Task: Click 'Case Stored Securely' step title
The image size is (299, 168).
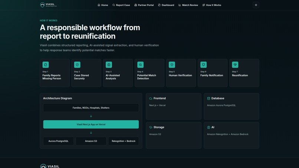Action: point(81,77)
